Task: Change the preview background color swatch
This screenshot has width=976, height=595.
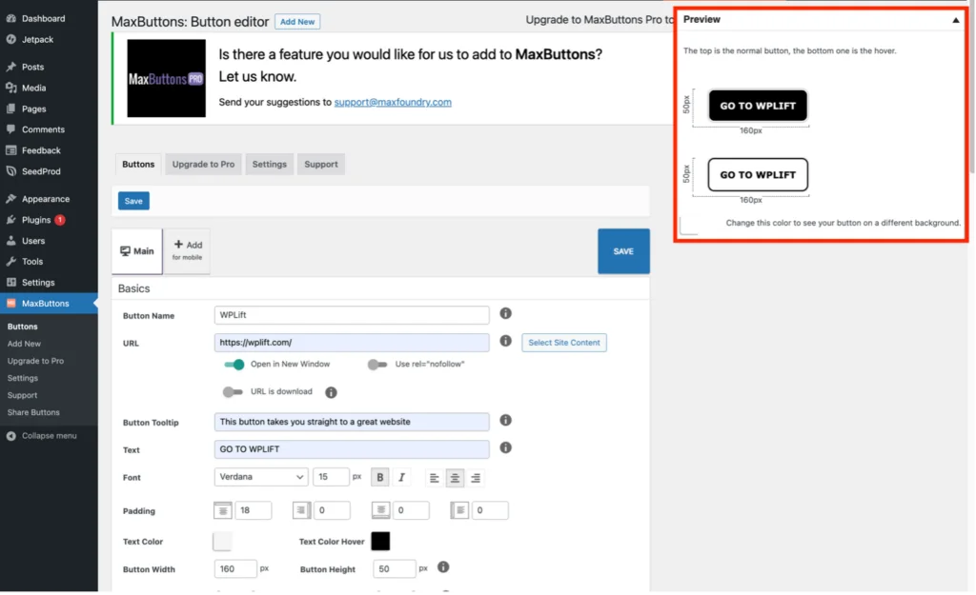Action: [689, 225]
